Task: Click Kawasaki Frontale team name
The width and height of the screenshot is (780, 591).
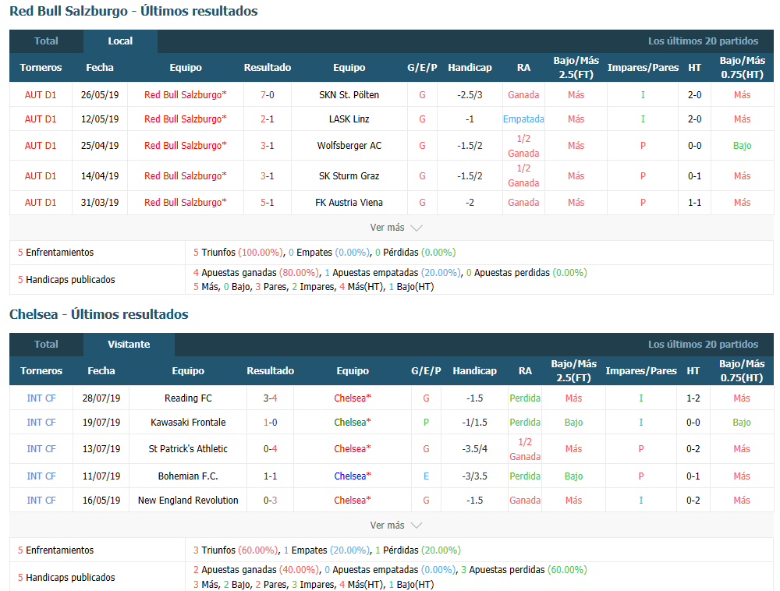Action: point(188,423)
